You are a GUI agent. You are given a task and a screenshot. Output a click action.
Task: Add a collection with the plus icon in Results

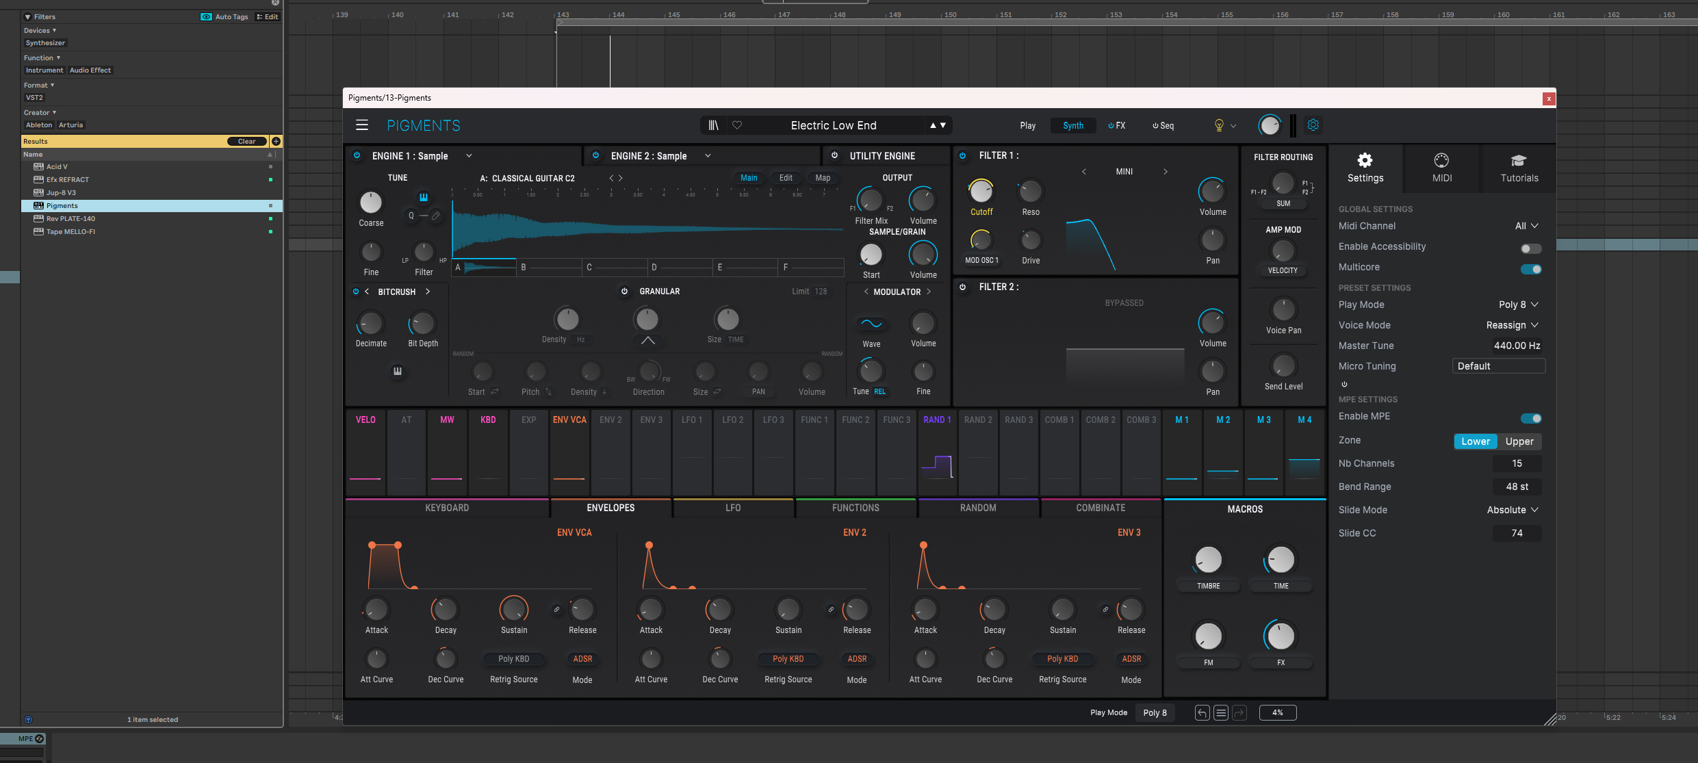276,142
